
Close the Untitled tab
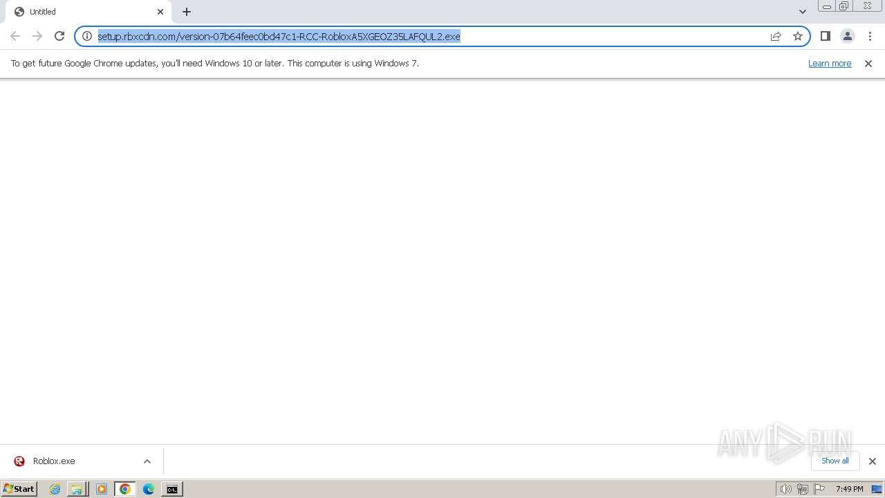(x=160, y=12)
